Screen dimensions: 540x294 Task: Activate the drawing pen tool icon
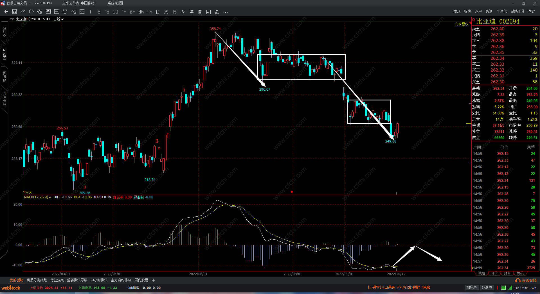(x=217, y=12)
